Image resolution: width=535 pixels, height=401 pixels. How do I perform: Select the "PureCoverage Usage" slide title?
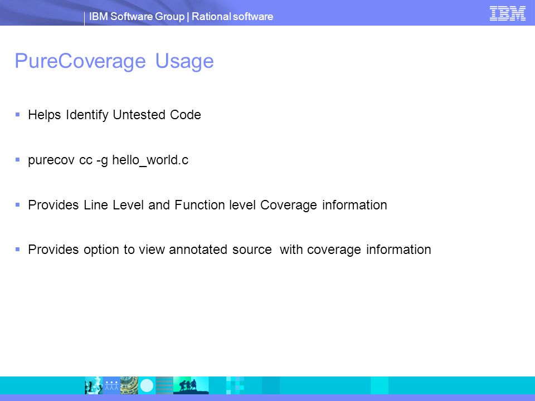tap(114, 61)
